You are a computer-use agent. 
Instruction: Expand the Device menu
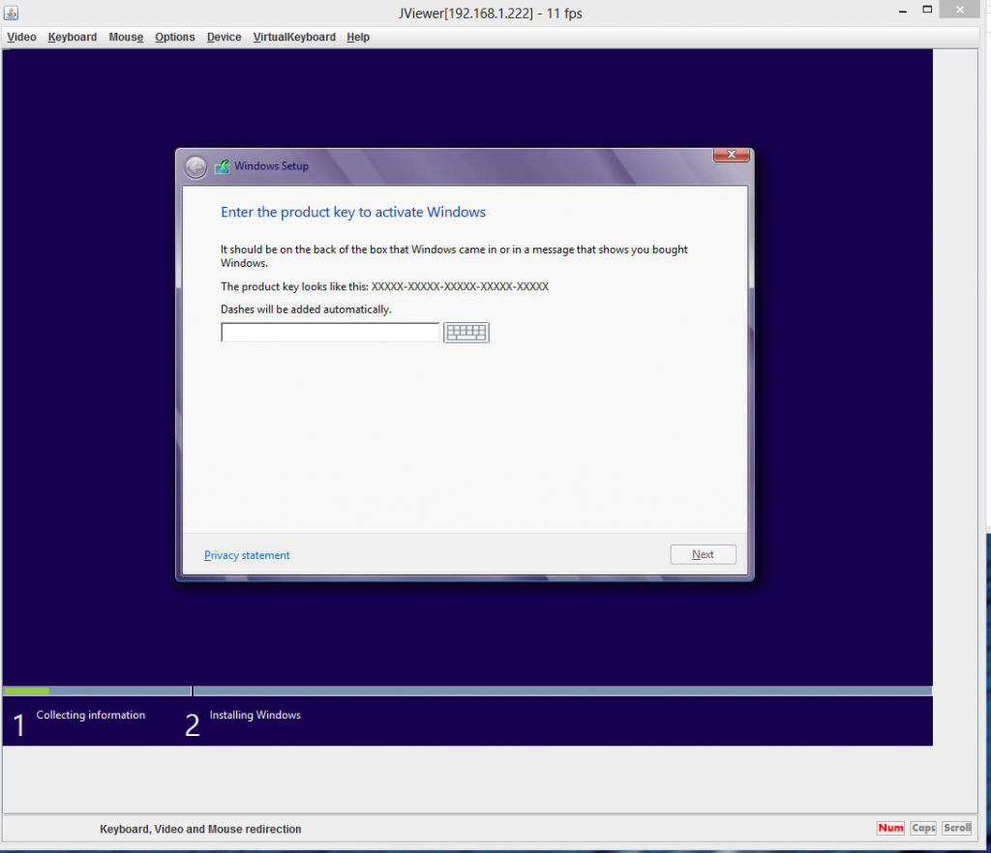[x=224, y=38]
